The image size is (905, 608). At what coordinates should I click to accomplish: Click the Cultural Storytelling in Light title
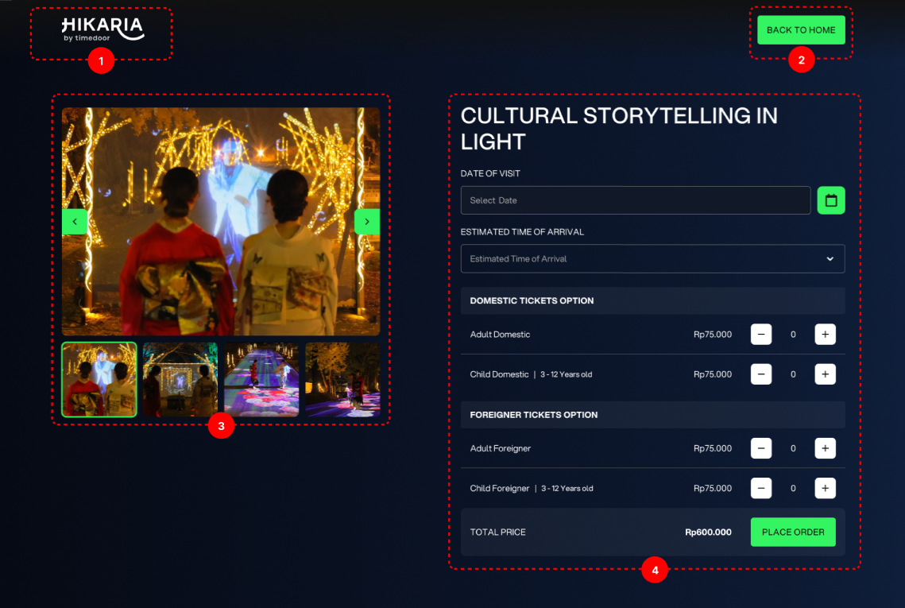click(x=619, y=128)
